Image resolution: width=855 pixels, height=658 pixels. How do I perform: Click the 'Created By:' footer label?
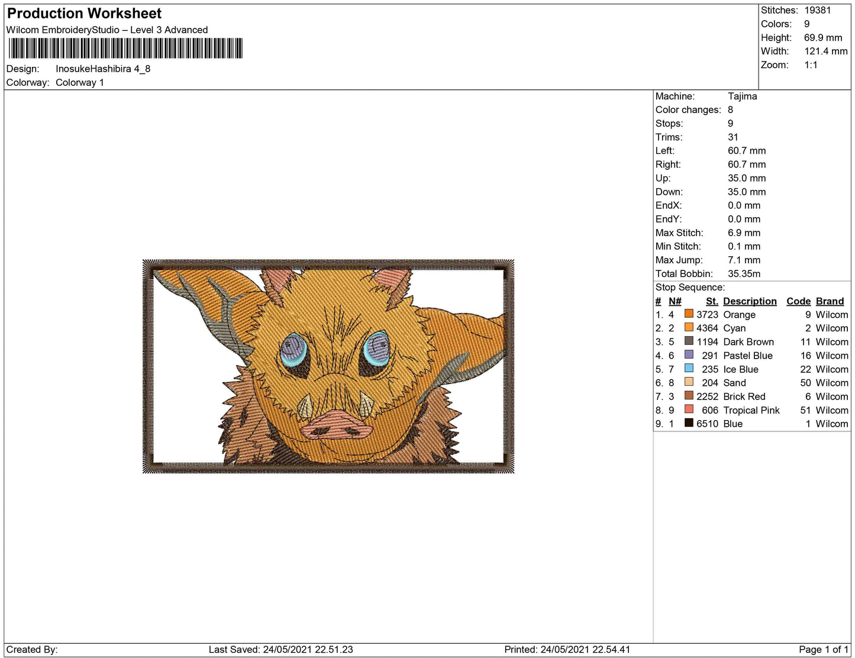pos(32,649)
